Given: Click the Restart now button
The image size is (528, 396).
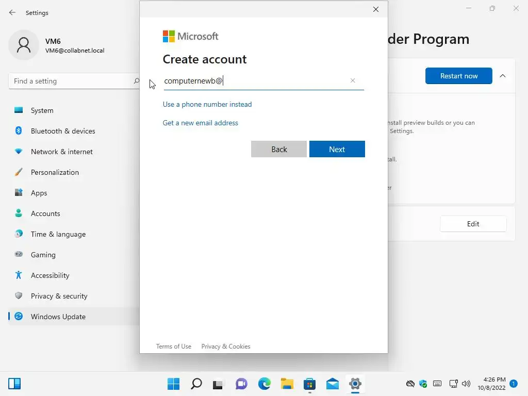Looking at the screenshot, I should pyautogui.click(x=458, y=76).
